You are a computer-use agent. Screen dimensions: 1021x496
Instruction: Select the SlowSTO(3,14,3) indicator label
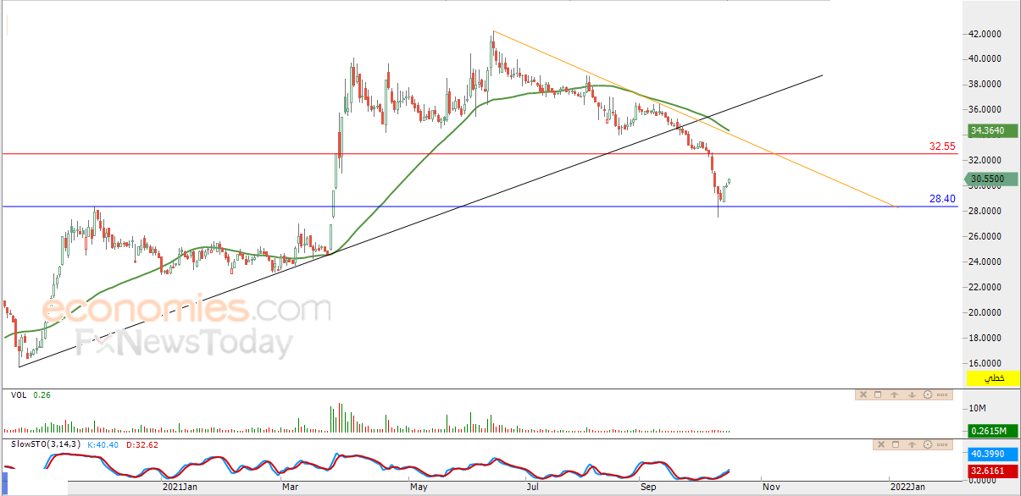pos(45,444)
